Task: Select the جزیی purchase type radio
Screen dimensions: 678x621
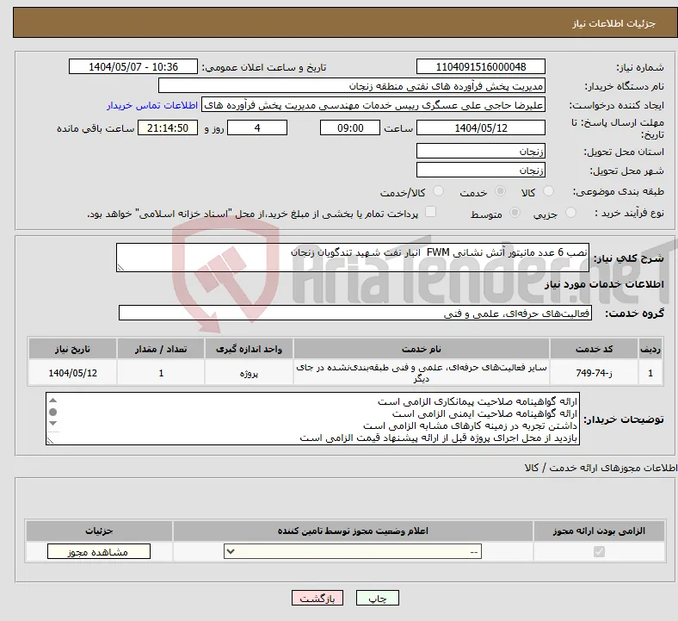Action: click(x=570, y=212)
